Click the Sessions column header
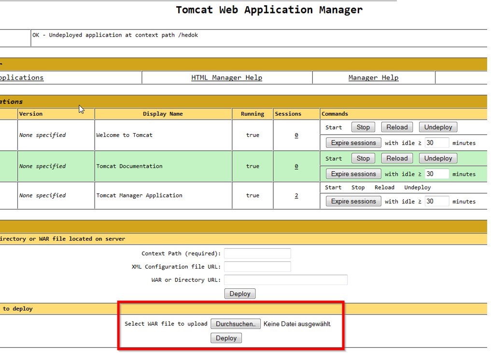The height and width of the screenshot is (353, 491). pos(288,114)
